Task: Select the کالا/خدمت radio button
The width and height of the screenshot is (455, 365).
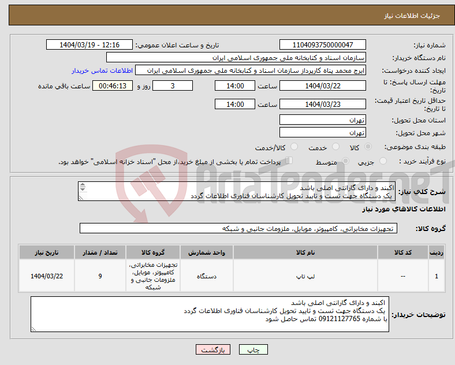Action: click(x=294, y=147)
